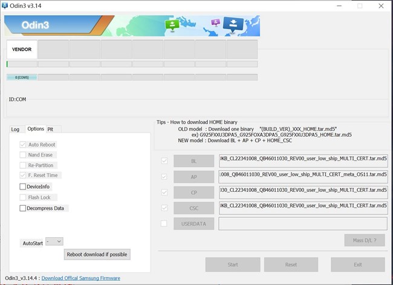Click the BL file path field
The width and height of the screenshot is (393, 285).
pos(304,161)
